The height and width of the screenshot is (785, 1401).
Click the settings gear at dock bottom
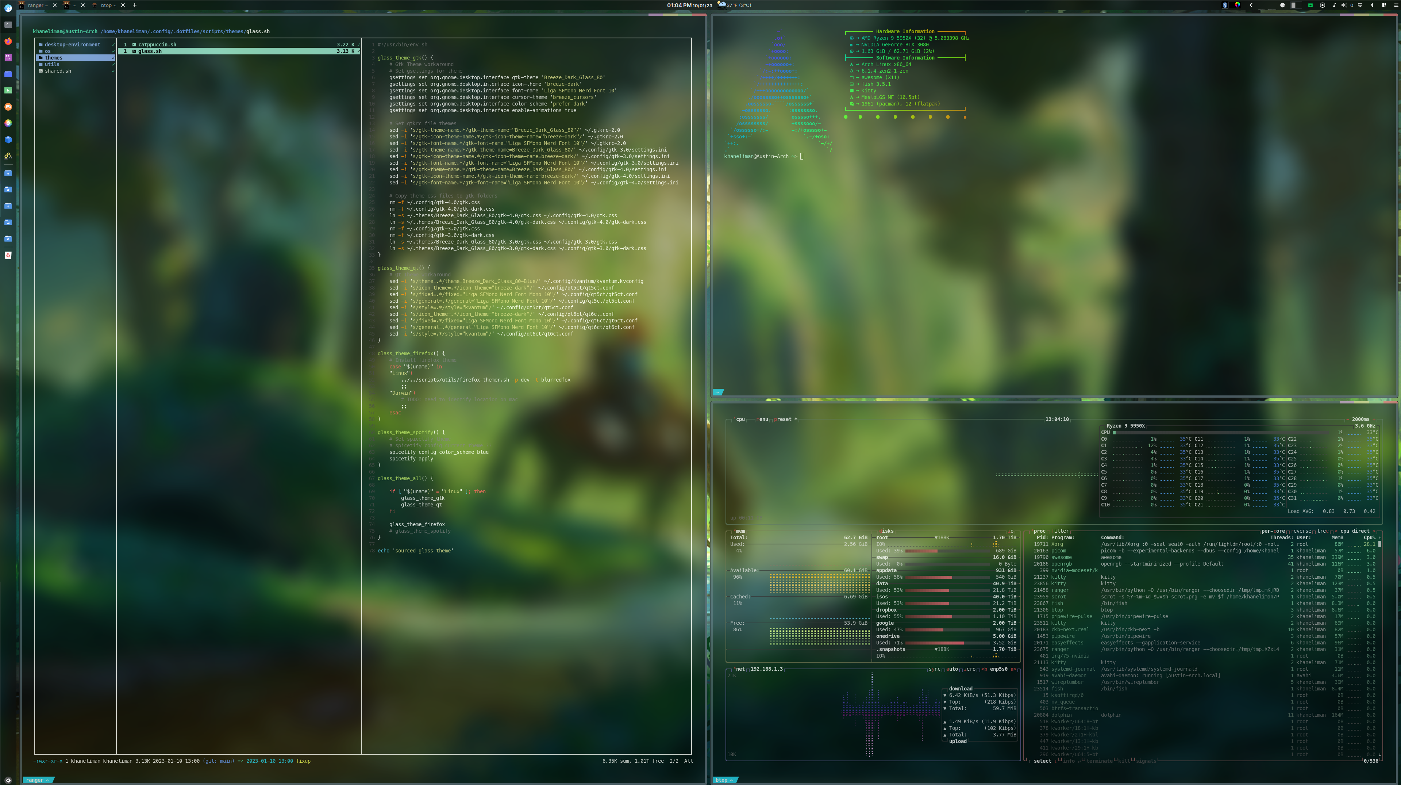[x=8, y=780]
